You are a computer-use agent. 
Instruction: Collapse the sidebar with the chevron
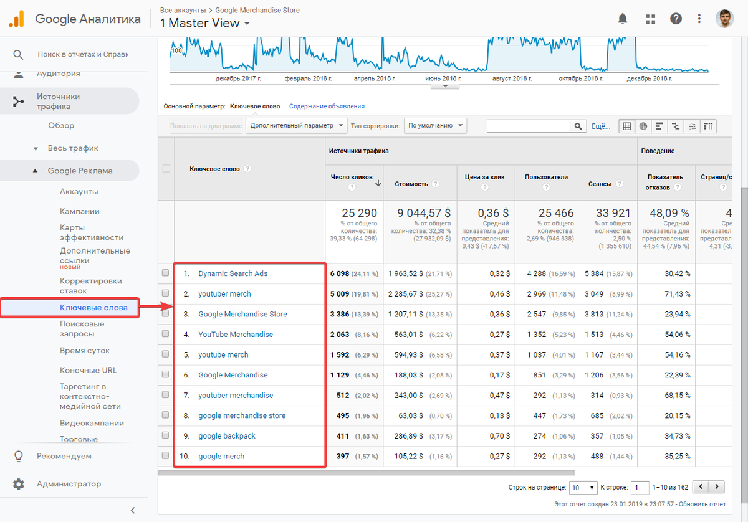point(132,510)
